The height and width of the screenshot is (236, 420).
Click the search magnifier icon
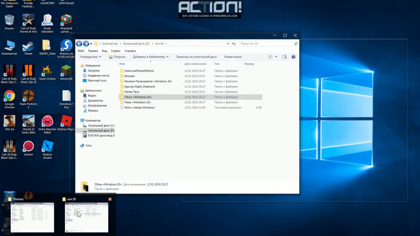click(296, 44)
